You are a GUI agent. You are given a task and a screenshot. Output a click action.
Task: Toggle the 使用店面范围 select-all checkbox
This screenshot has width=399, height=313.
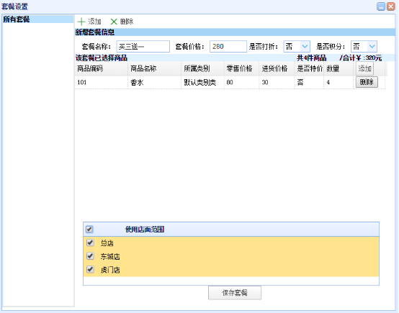coord(89,230)
